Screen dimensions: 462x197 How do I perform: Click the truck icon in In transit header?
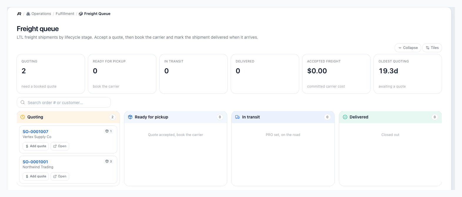tap(237, 117)
